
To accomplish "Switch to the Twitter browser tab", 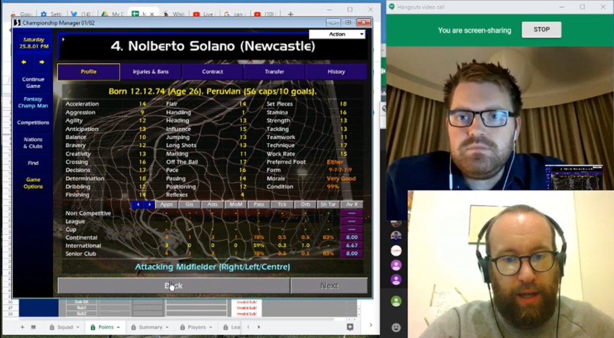I will coord(82,14).
